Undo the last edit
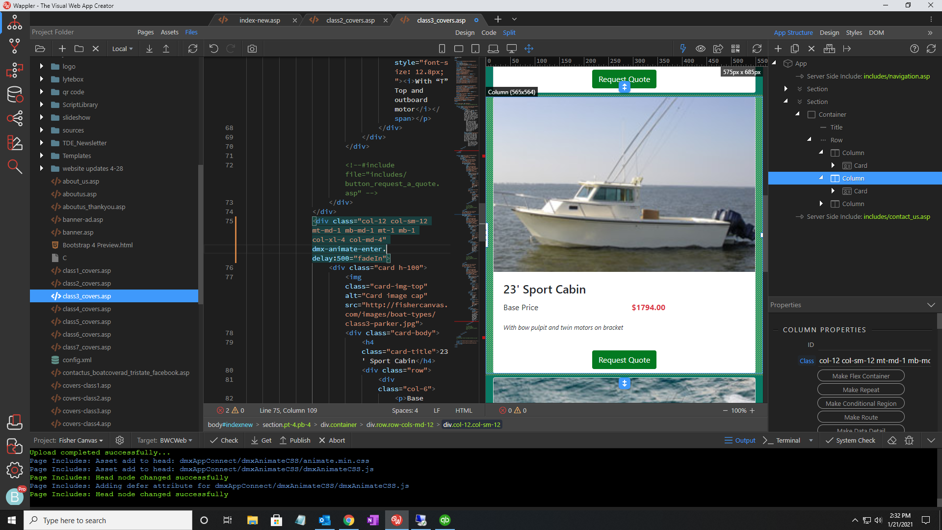This screenshot has height=530, width=942. coord(213,49)
